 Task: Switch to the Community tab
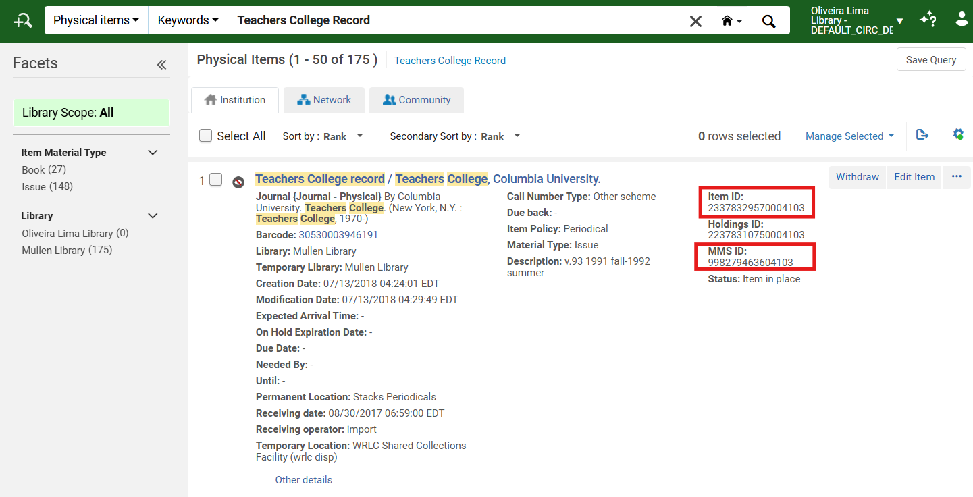point(416,100)
